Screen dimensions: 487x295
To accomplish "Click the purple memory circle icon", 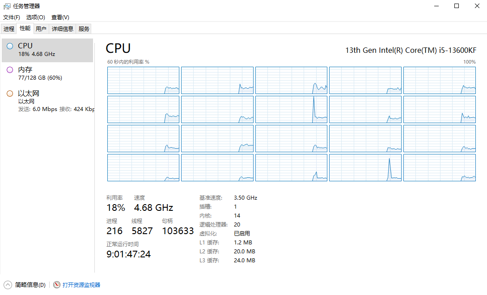I will [10, 70].
